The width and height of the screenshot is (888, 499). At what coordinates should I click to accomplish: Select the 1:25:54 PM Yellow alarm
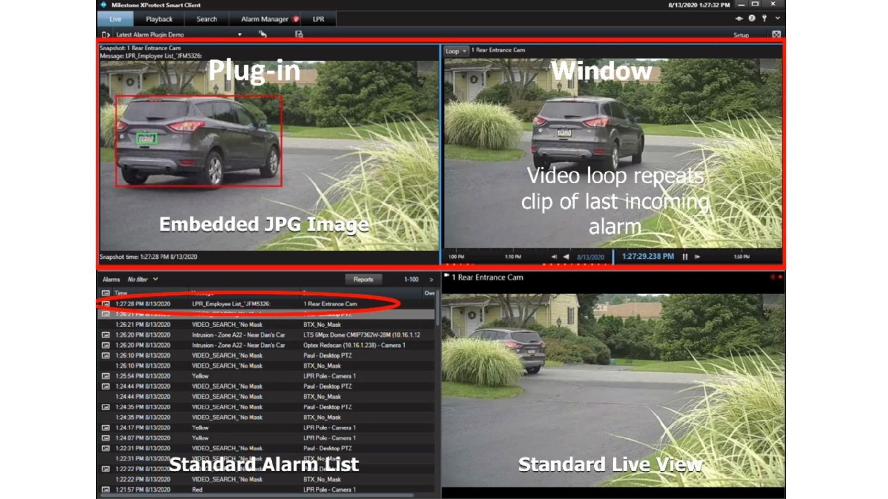266,376
